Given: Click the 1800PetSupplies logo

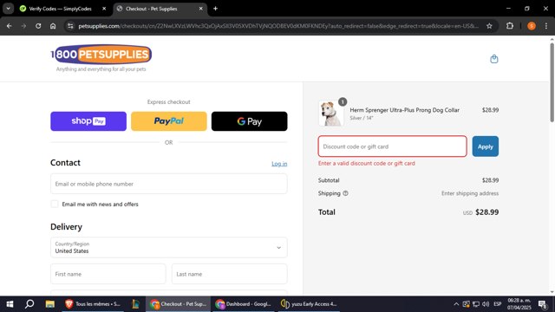Looking at the screenshot, I should point(101,54).
